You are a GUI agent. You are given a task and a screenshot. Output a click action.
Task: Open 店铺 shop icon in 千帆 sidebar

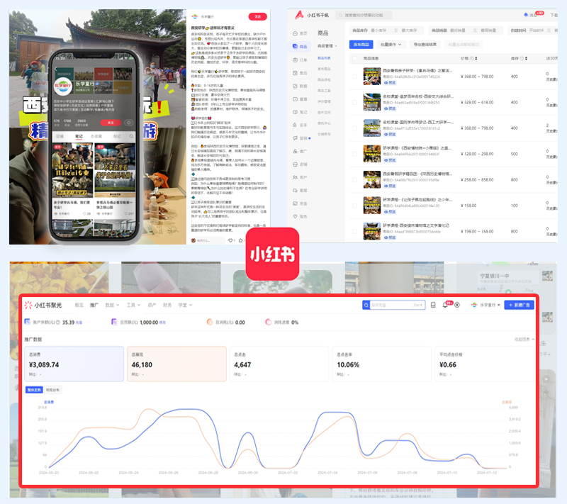tap(295, 164)
